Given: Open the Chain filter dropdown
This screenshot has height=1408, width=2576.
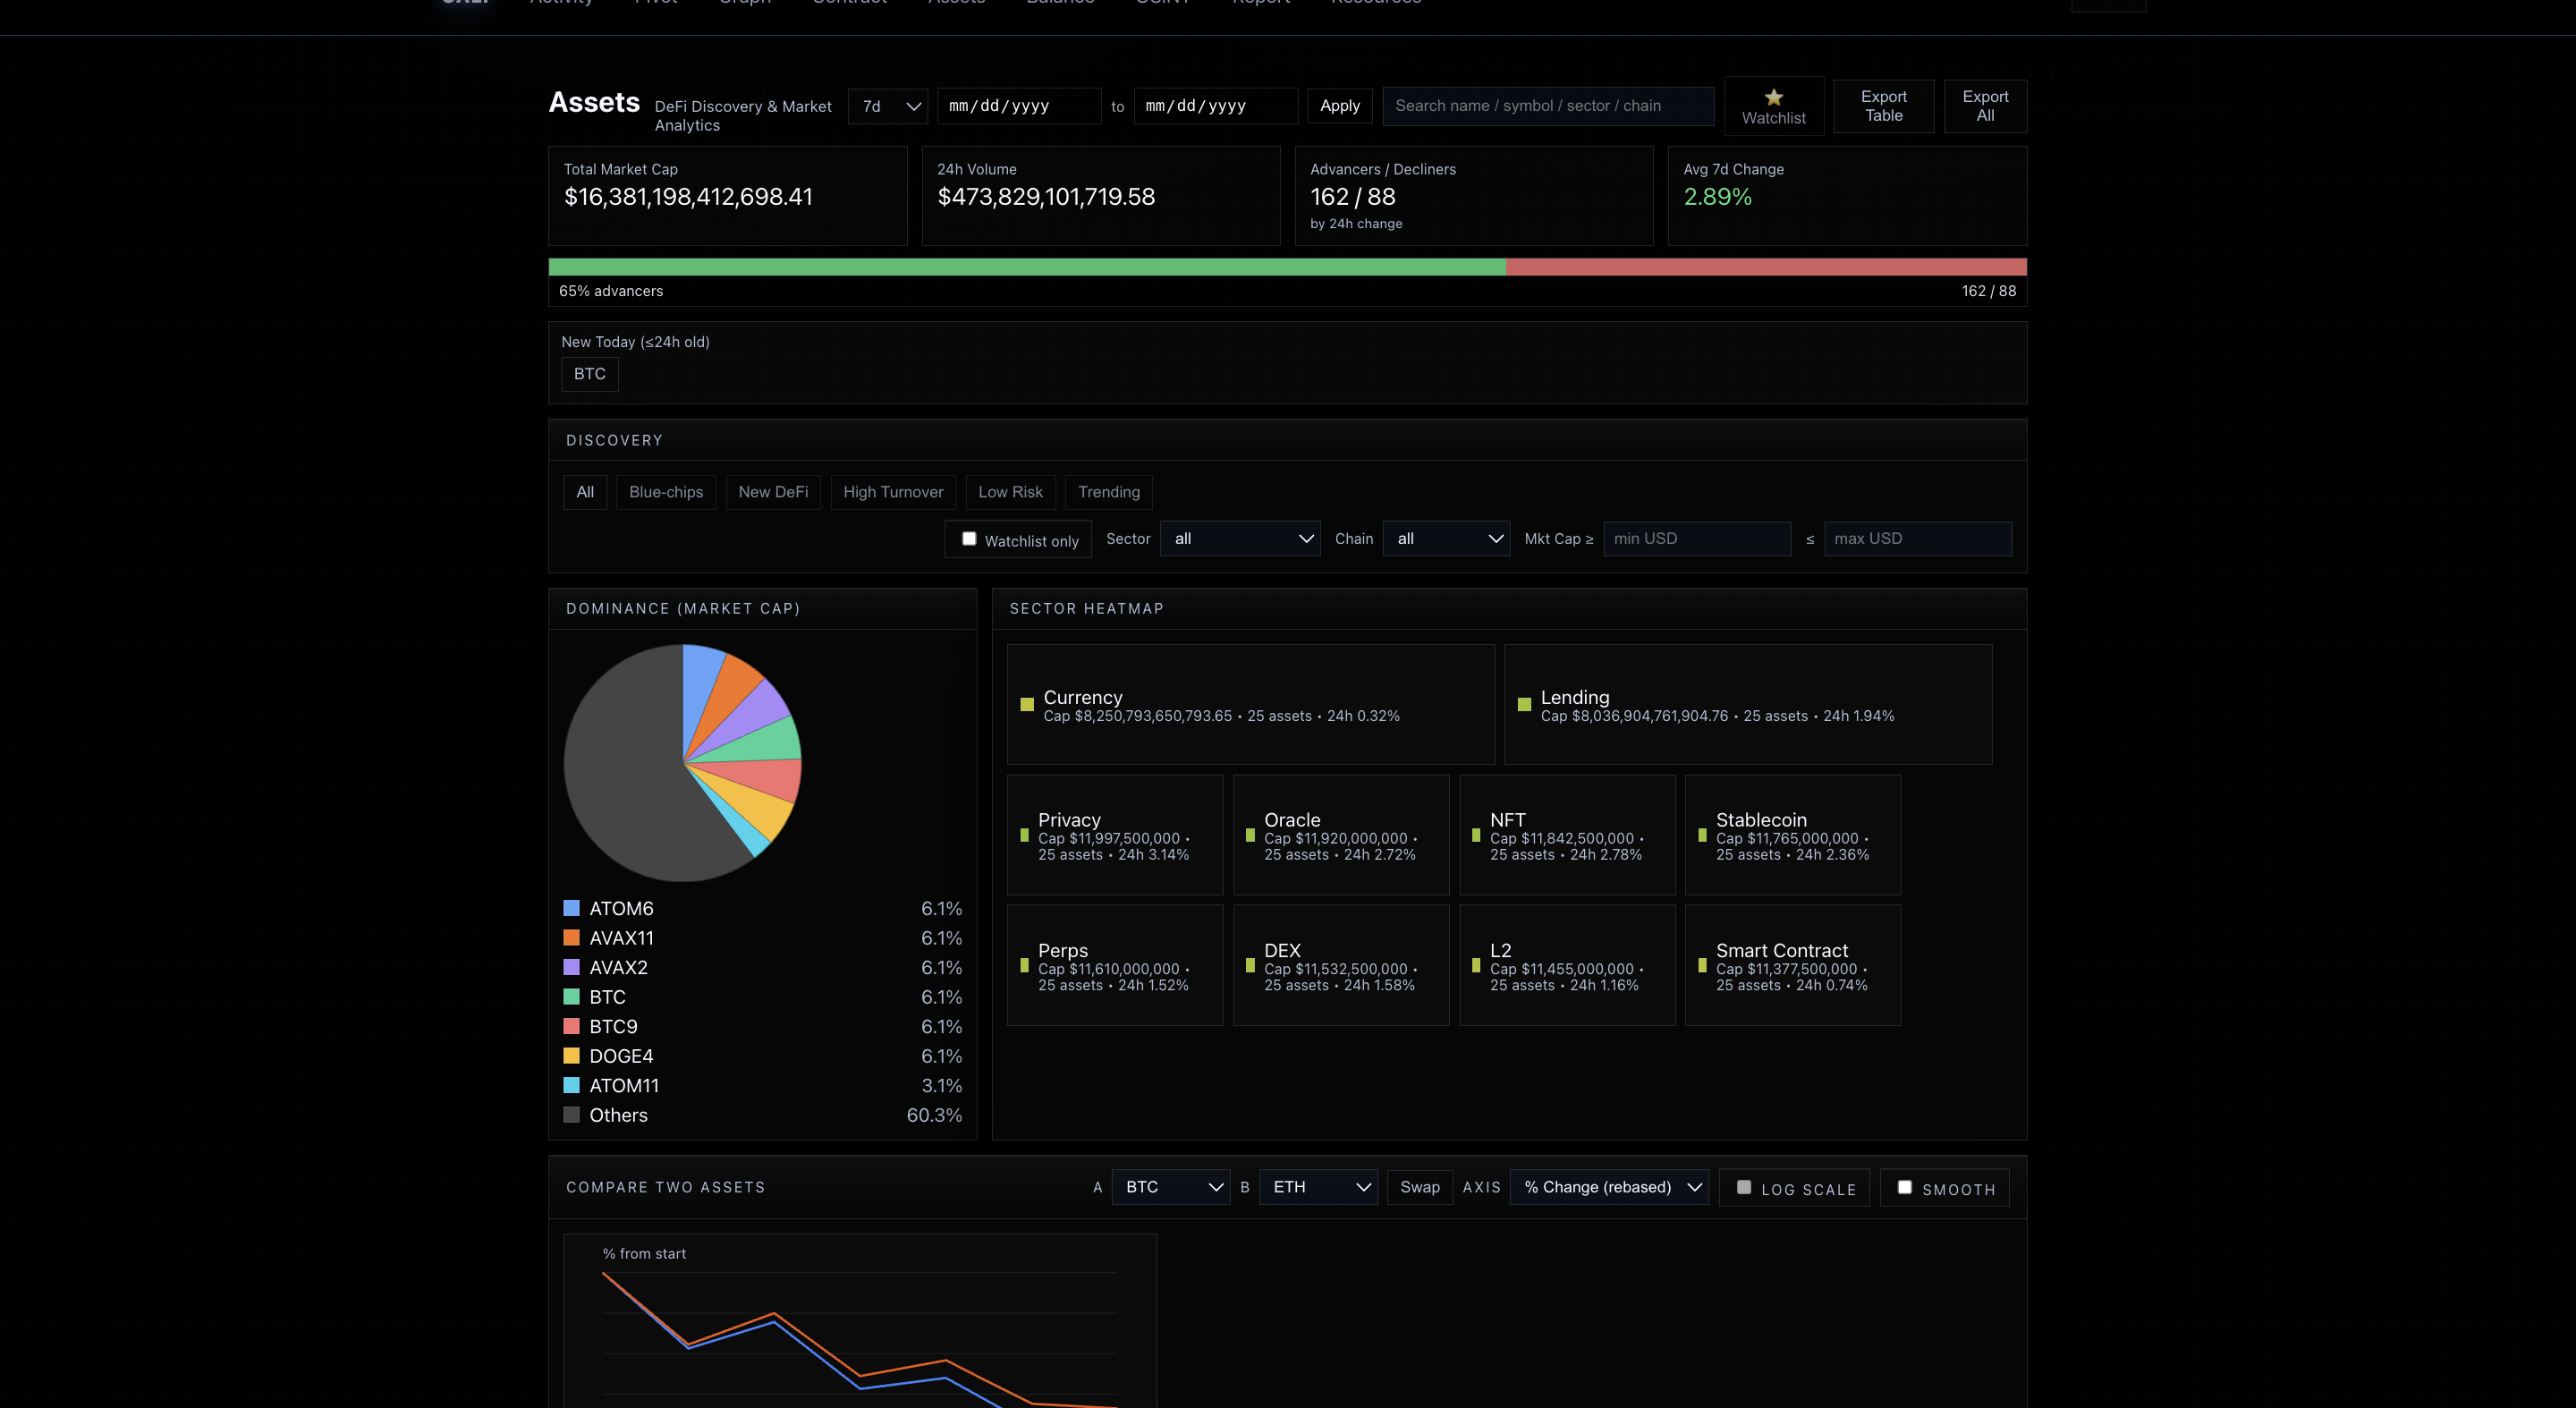Looking at the screenshot, I should click(1446, 539).
